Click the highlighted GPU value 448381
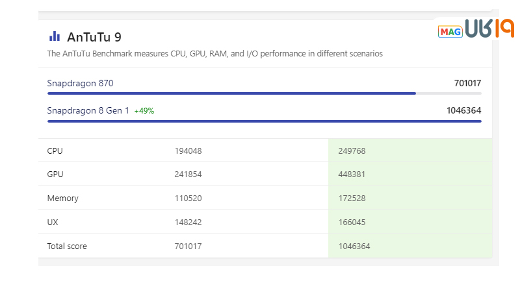The width and height of the screenshot is (520, 288). pyautogui.click(x=352, y=174)
